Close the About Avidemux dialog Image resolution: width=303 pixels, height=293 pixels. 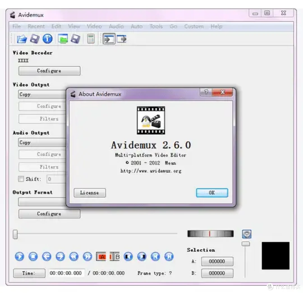[x=222, y=92]
